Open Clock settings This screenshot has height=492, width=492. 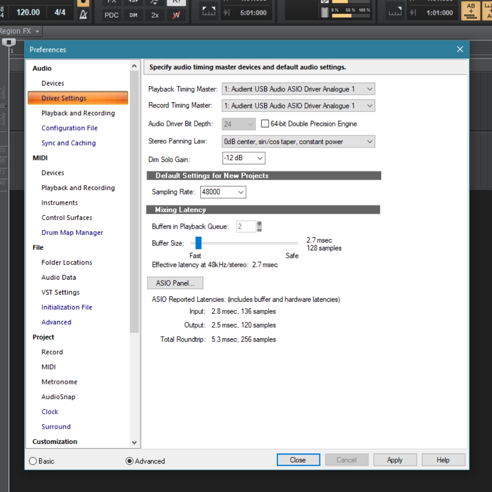tap(50, 412)
